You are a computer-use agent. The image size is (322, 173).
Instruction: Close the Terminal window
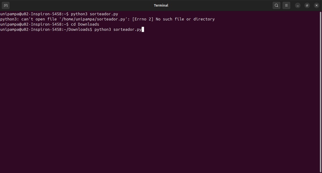click(316, 6)
